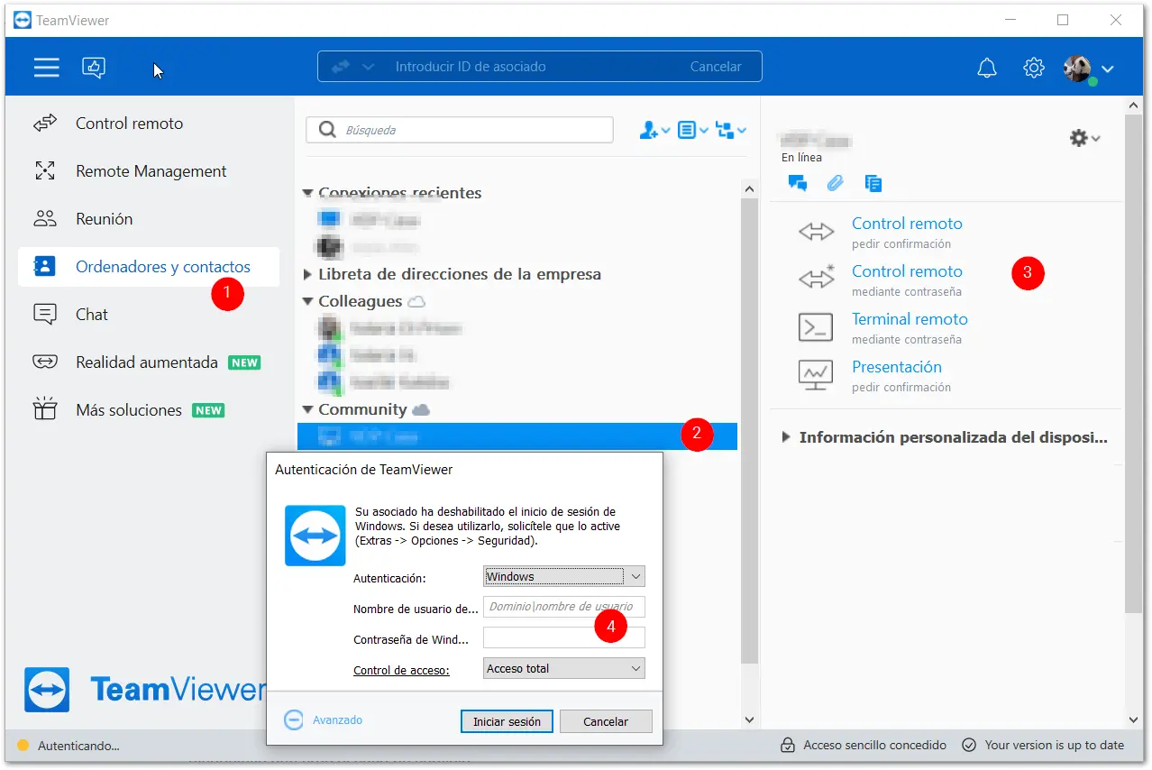Click the contact list scrollbar down arrow
This screenshot has width=1152, height=770.
[749, 720]
